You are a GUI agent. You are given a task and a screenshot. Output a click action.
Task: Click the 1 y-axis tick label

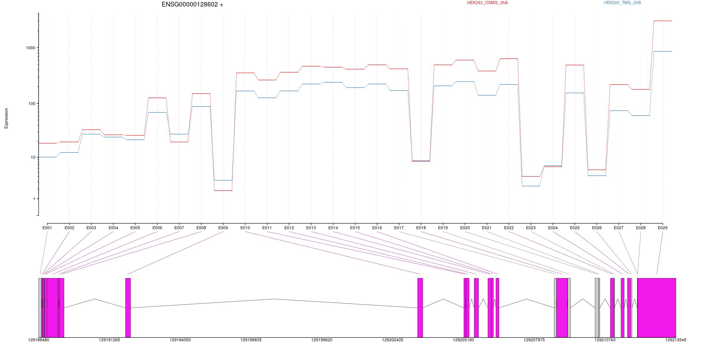click(34, 199)
